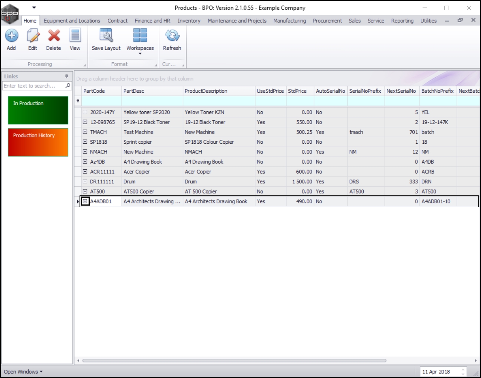The height and width of the screenshot is (378, 481).
Task: Sort by ProductDescription column header
Action: pos(219,91)
